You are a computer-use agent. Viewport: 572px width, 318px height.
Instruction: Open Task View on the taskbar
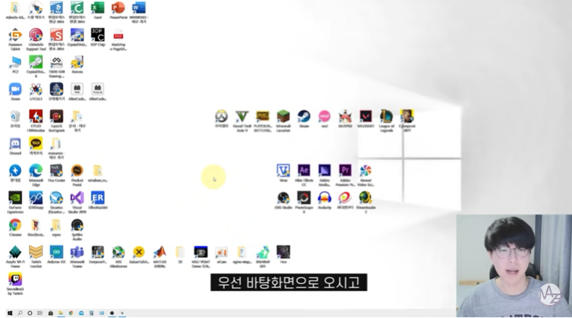point(40,313)
